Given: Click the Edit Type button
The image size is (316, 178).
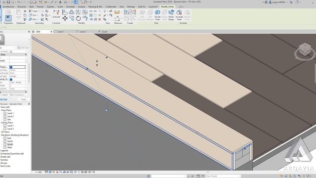Looking at the screenshot, I should point(23,47).
